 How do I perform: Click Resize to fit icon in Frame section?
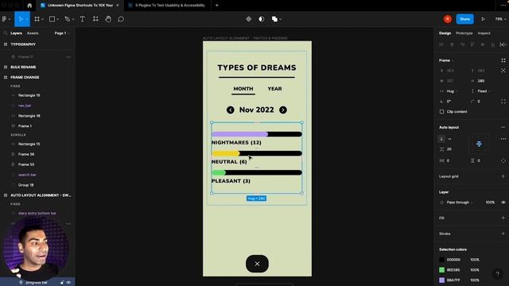pyautogui.click(x=503, y=60)
